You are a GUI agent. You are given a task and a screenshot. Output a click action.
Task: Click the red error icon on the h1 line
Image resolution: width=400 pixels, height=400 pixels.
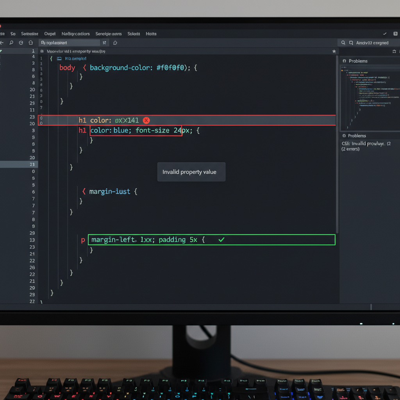[146, 120]
